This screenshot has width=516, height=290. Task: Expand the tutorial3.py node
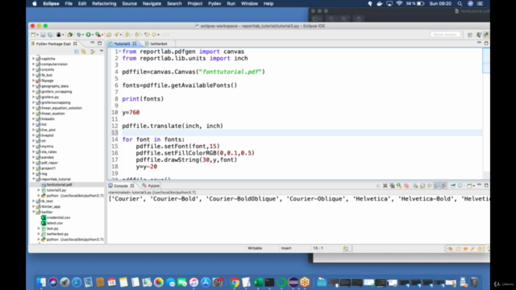39,190
